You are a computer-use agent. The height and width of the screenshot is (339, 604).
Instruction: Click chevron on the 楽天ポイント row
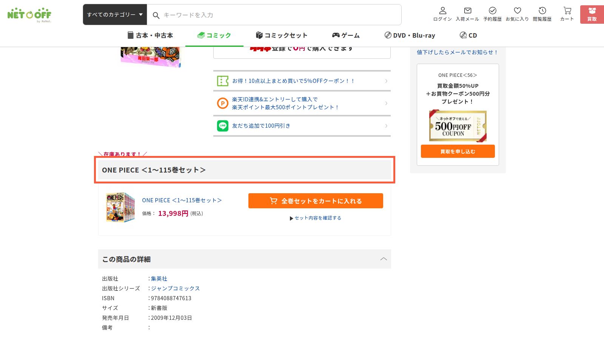point(386,103)
